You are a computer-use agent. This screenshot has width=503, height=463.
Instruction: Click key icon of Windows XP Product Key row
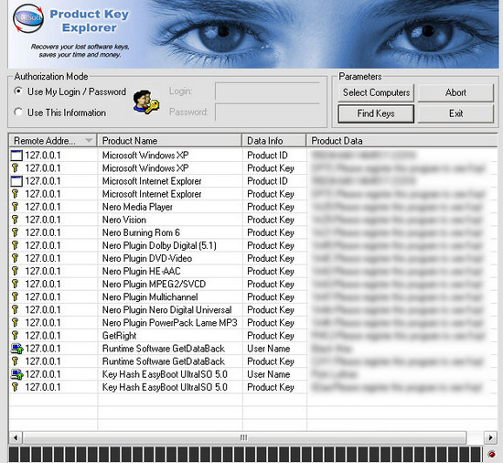15,168
